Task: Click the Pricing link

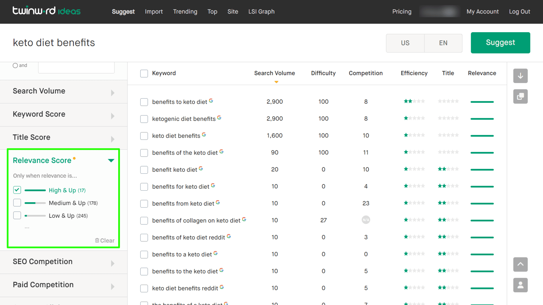Action: (402, 12)
